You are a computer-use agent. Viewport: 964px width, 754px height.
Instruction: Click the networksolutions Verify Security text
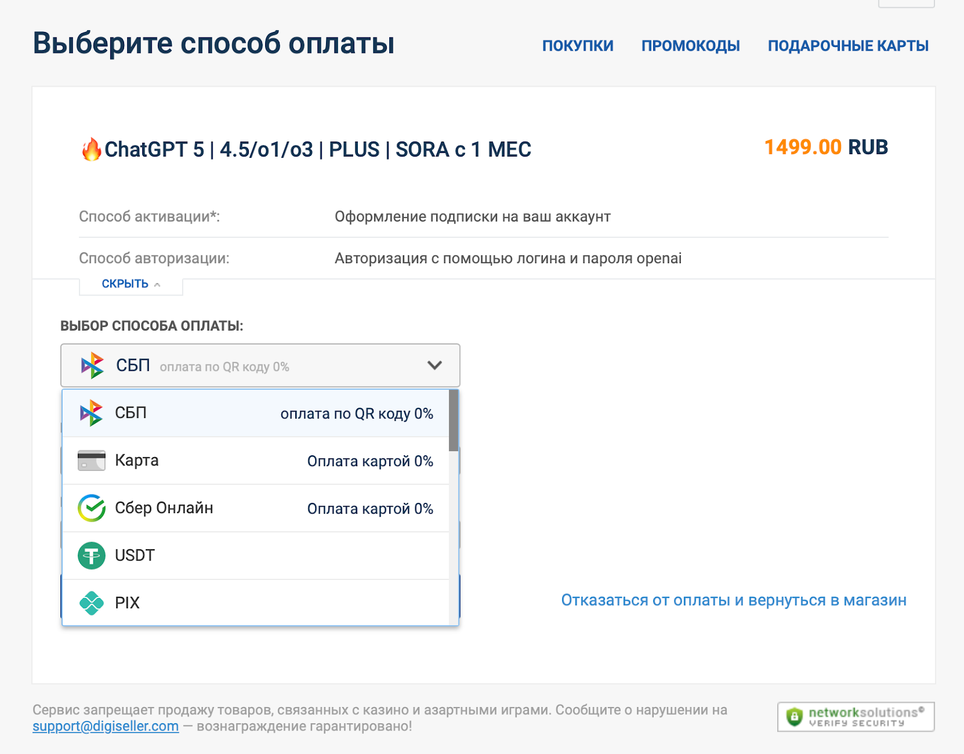click(863, 717)
